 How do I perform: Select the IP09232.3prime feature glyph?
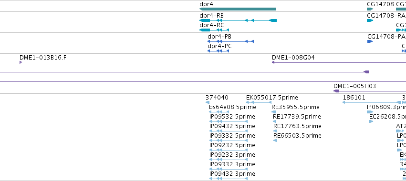point(229,160)
